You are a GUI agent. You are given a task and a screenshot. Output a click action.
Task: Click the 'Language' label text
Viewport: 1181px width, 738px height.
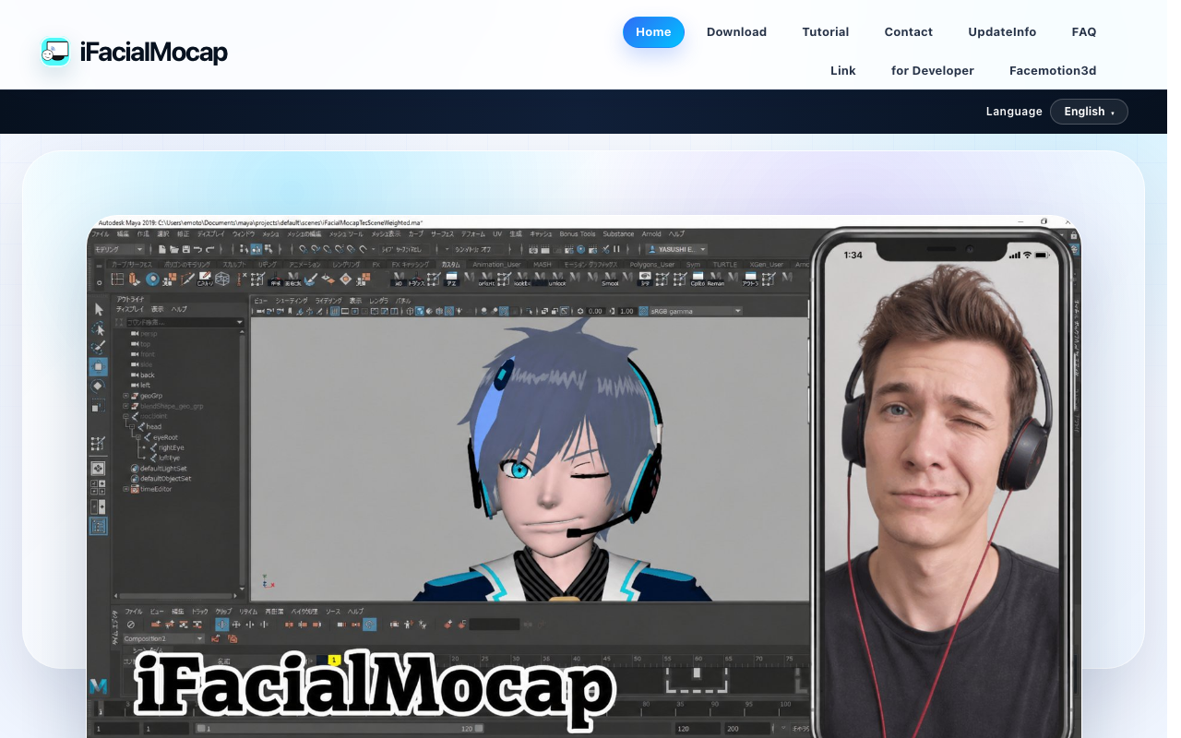pos(1014,112)
